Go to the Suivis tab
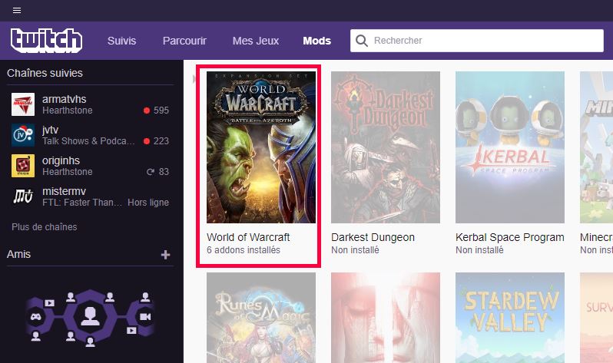 (121, 41)
